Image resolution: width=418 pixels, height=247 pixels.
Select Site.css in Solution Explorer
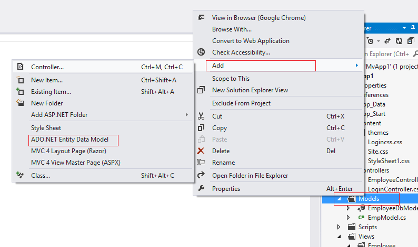[377, 152]
